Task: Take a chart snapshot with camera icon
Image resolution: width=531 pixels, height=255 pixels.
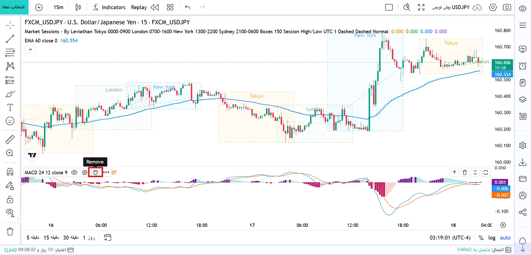Action: (507, 7)
